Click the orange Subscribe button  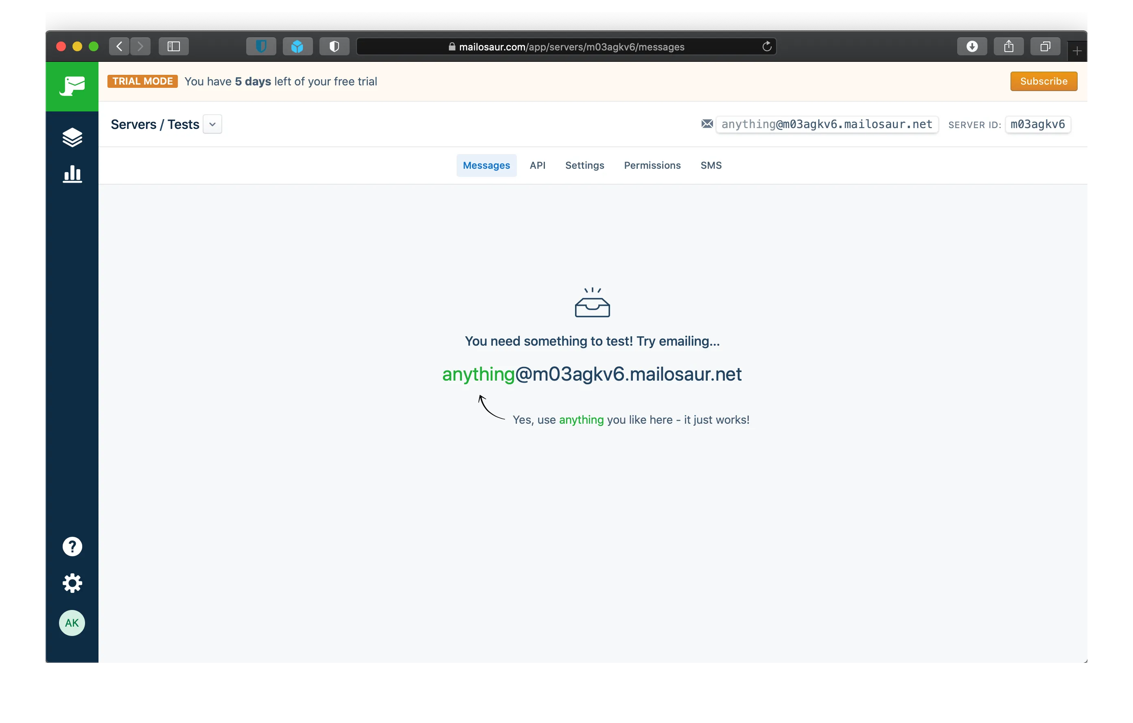coord(1043,81)
